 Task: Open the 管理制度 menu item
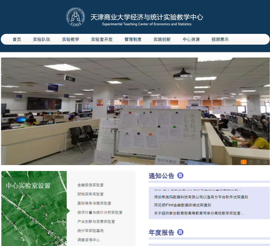133,40
